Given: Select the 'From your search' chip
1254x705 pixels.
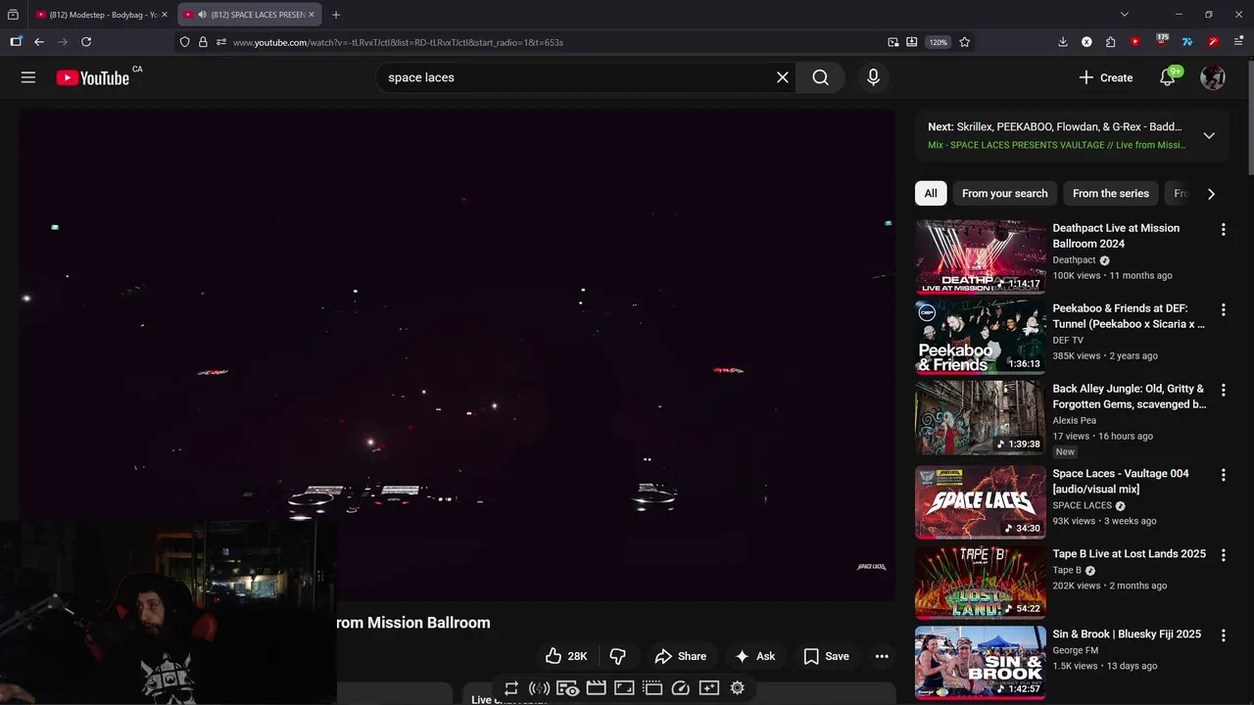Looking at the screenshot, I should pyautogui.click(x=1004, y=193).
